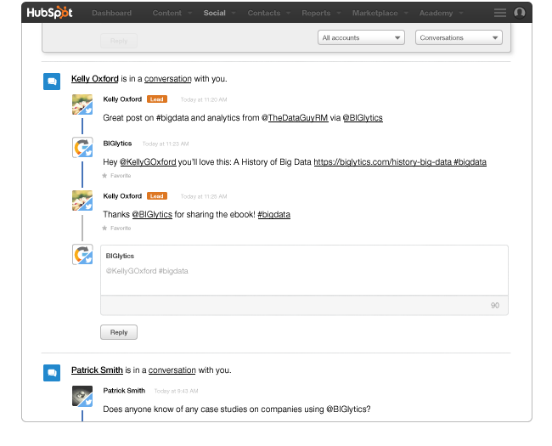Viewport: 552px width, 446px height.
Task: Open the conversation link in Patrick Smith heading
Action: [x=172, y=370]
